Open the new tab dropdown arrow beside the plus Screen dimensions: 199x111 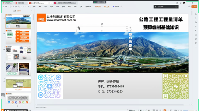(x=82, y=3)
